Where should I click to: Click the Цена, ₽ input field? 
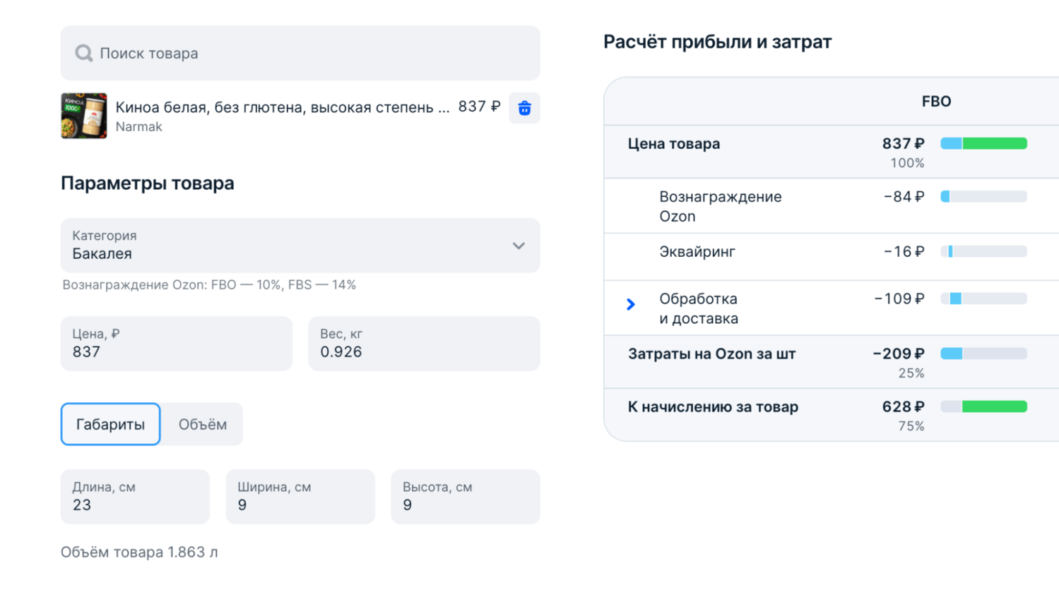(176, 344)
